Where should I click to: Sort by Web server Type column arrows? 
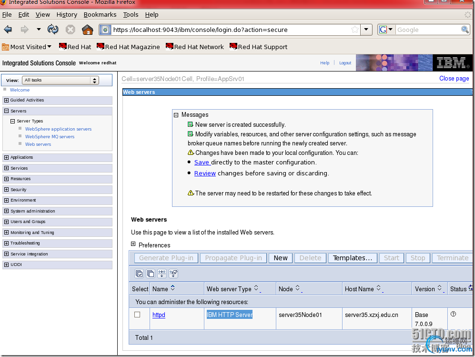point(256,288)
